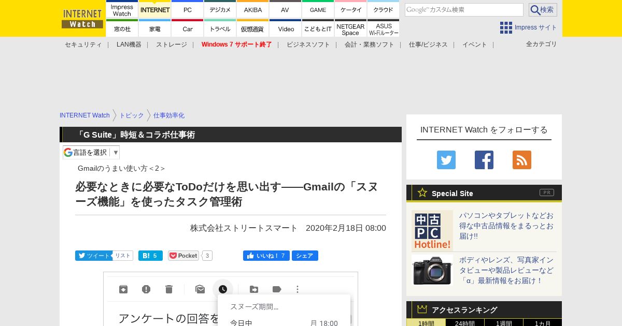Viewport: 622px width, 326px height.
Task: Open the ストレージ category link
Action: point(172,45)
